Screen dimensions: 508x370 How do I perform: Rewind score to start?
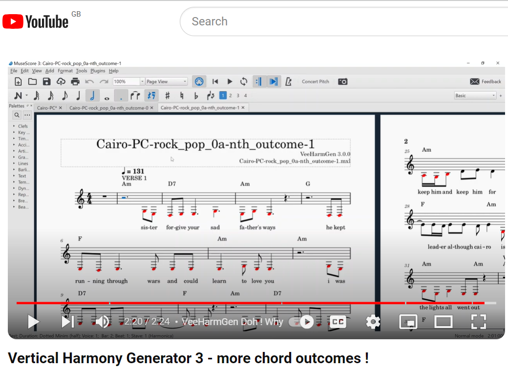pos(215,82)
